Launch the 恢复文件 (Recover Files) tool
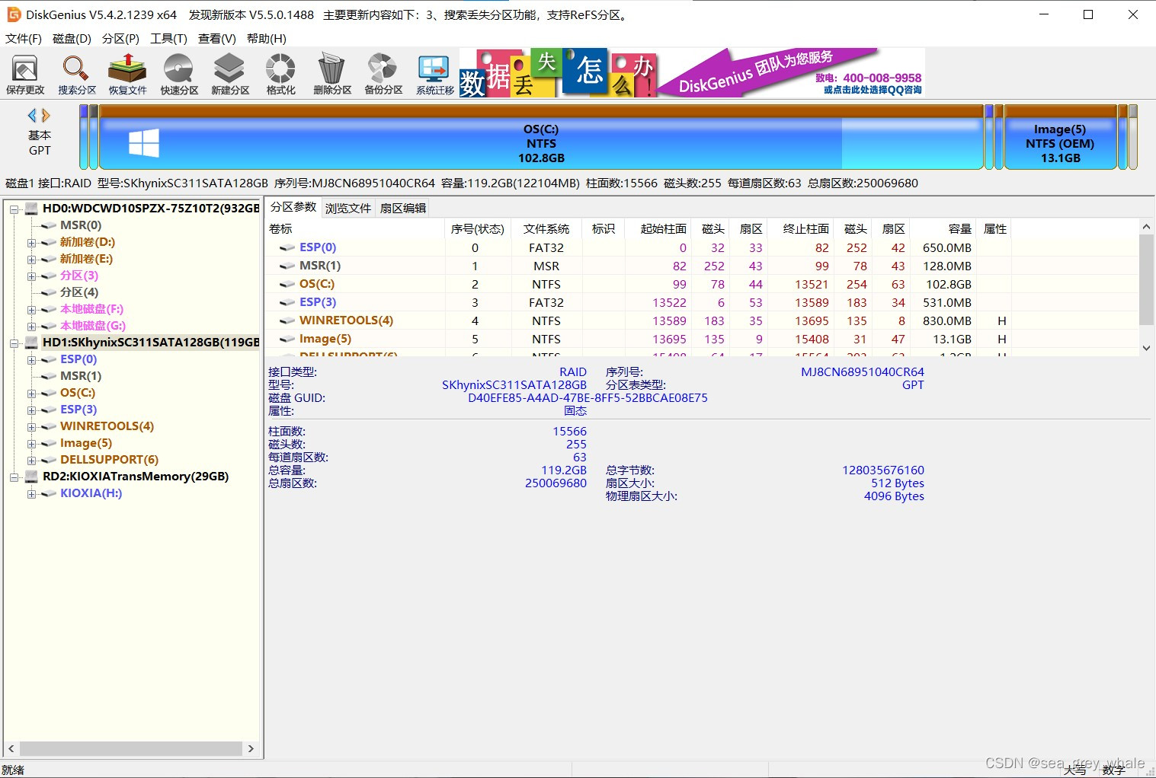 click(x=127, y=75)
